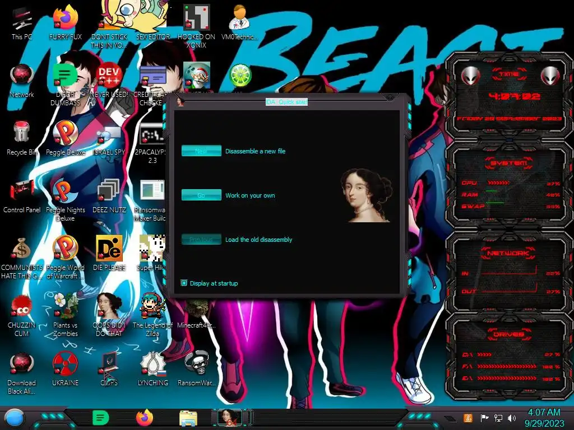Select the DONT STICK THIS IN YO... icon
Viewport: 574px width, 430px height.
pyautogui.click(x=109, y=26)
